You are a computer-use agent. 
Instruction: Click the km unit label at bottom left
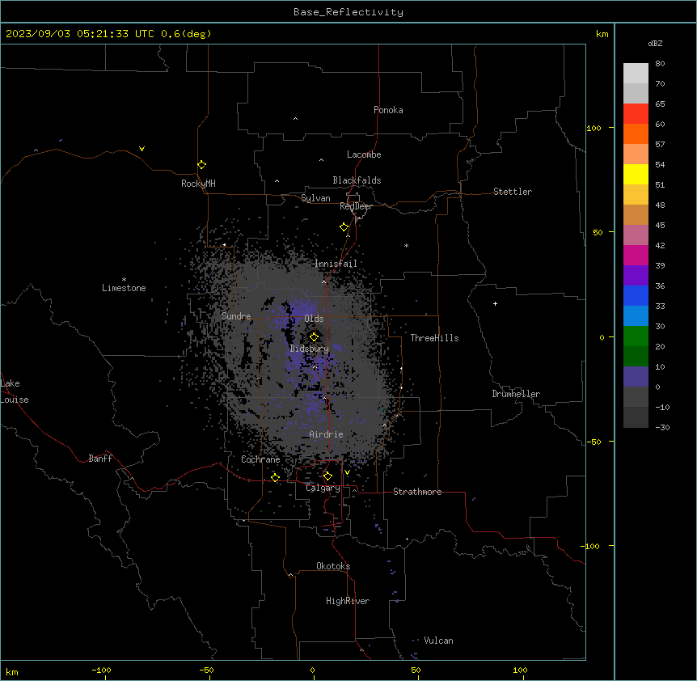coord(12,672)
